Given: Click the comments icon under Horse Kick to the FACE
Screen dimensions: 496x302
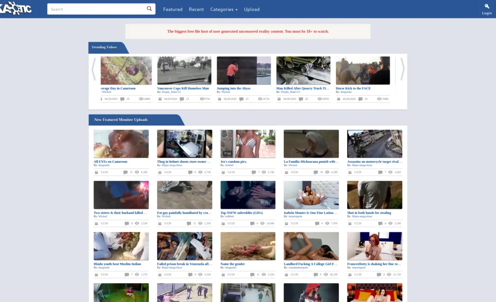Looking at the screenshot, I should click(360, 99).
